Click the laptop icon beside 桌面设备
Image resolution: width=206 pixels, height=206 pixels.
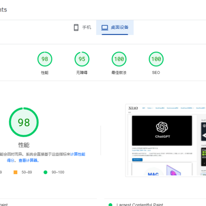point(105,27)
